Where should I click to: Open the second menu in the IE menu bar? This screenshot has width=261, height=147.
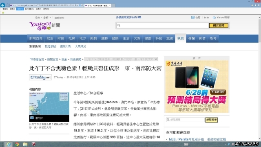point(13,9)
